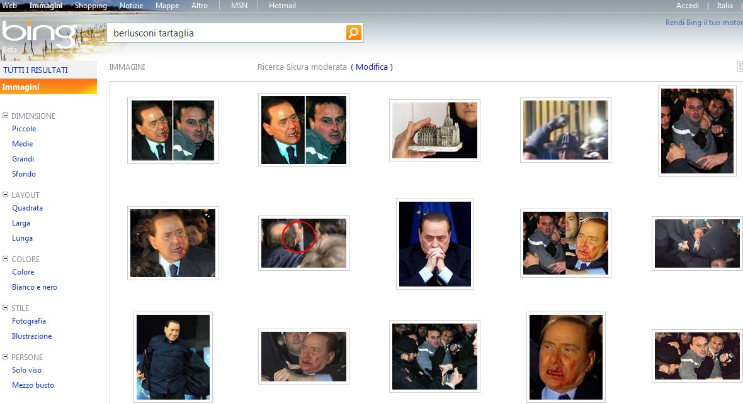The width and height of the screenshot is (743, 404).
Task: Filter by Bianco e nero color
Action: coord(35,287)
